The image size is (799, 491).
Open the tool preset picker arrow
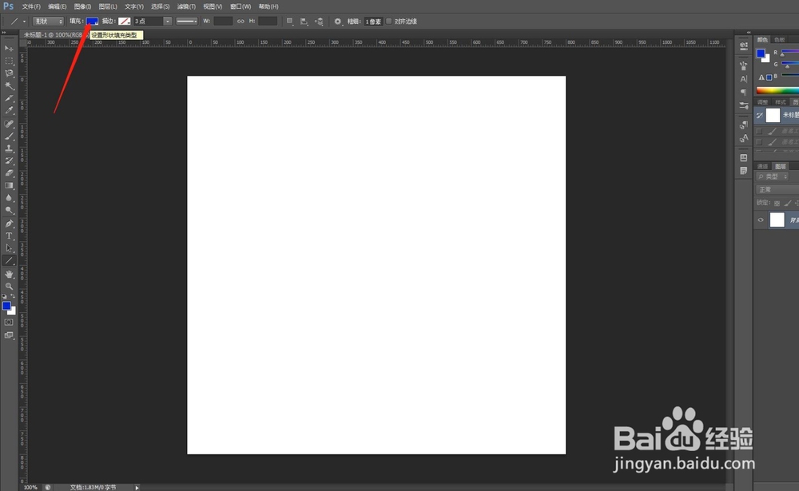24,22
